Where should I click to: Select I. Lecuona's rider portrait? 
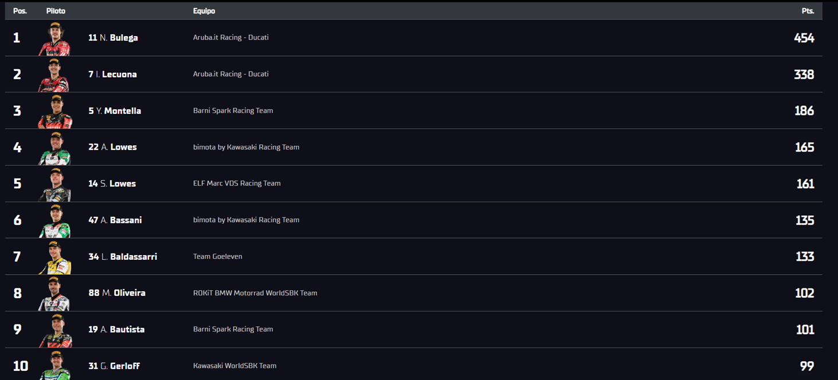[x=54, y=75]
